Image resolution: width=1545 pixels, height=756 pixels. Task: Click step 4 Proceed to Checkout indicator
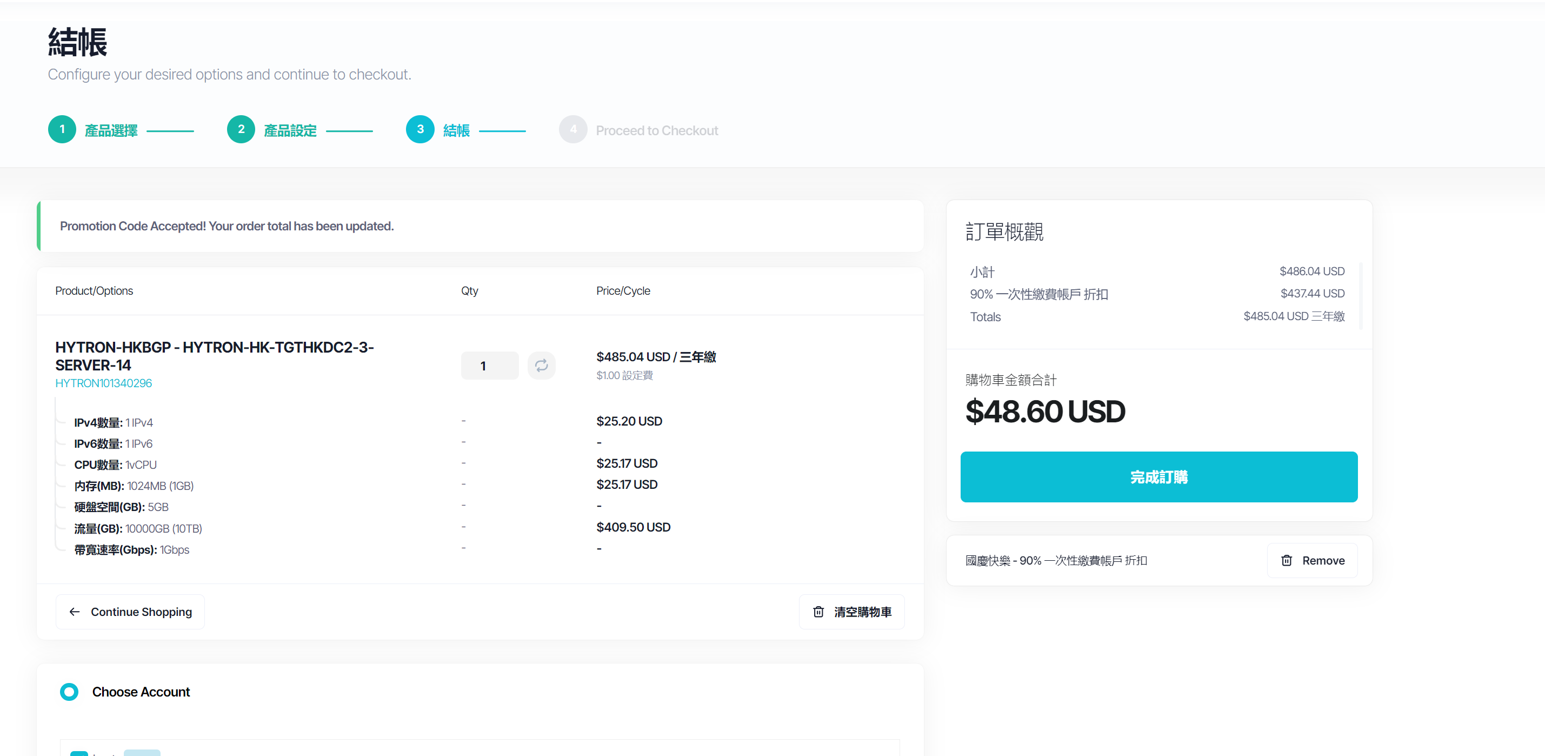572,129
